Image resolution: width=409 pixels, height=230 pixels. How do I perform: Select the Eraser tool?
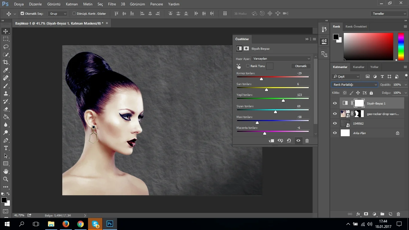point(6,109)
